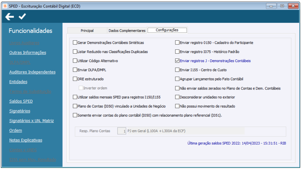Open the Dados Complementares tab
Image resolution: width=301 pixels, height=169 pixels.
point(127,31)
